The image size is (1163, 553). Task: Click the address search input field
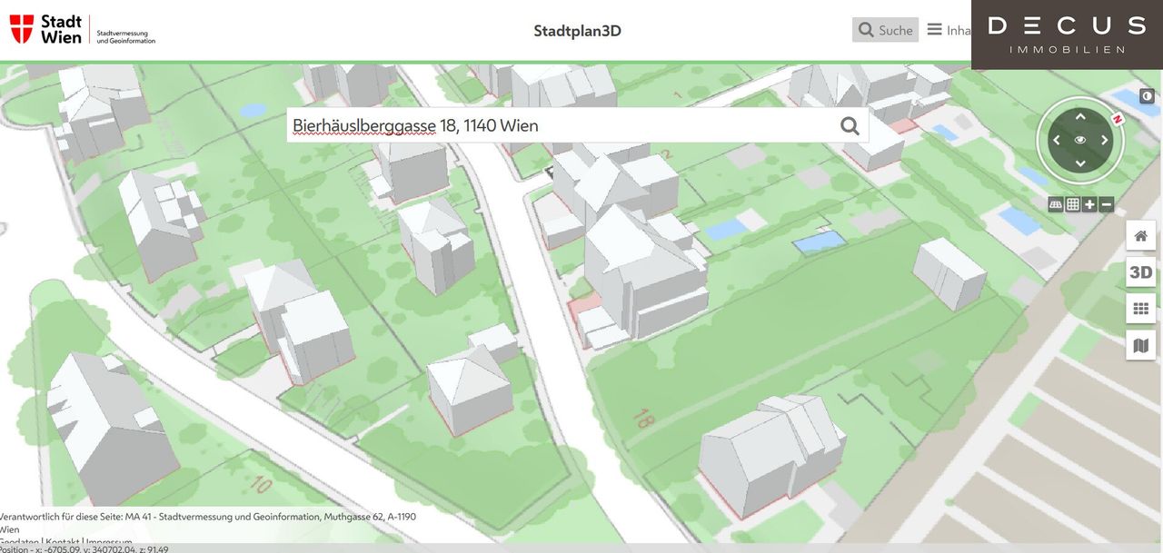tap(559, 125)
